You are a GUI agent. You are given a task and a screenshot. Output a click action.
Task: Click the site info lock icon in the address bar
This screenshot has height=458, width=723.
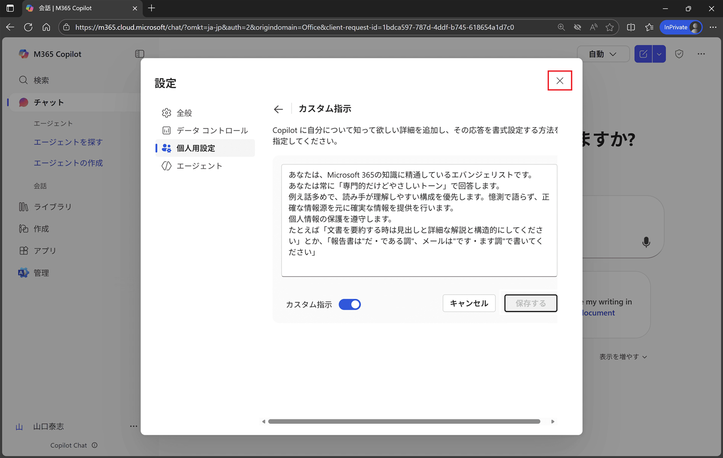tap(67, 27)
